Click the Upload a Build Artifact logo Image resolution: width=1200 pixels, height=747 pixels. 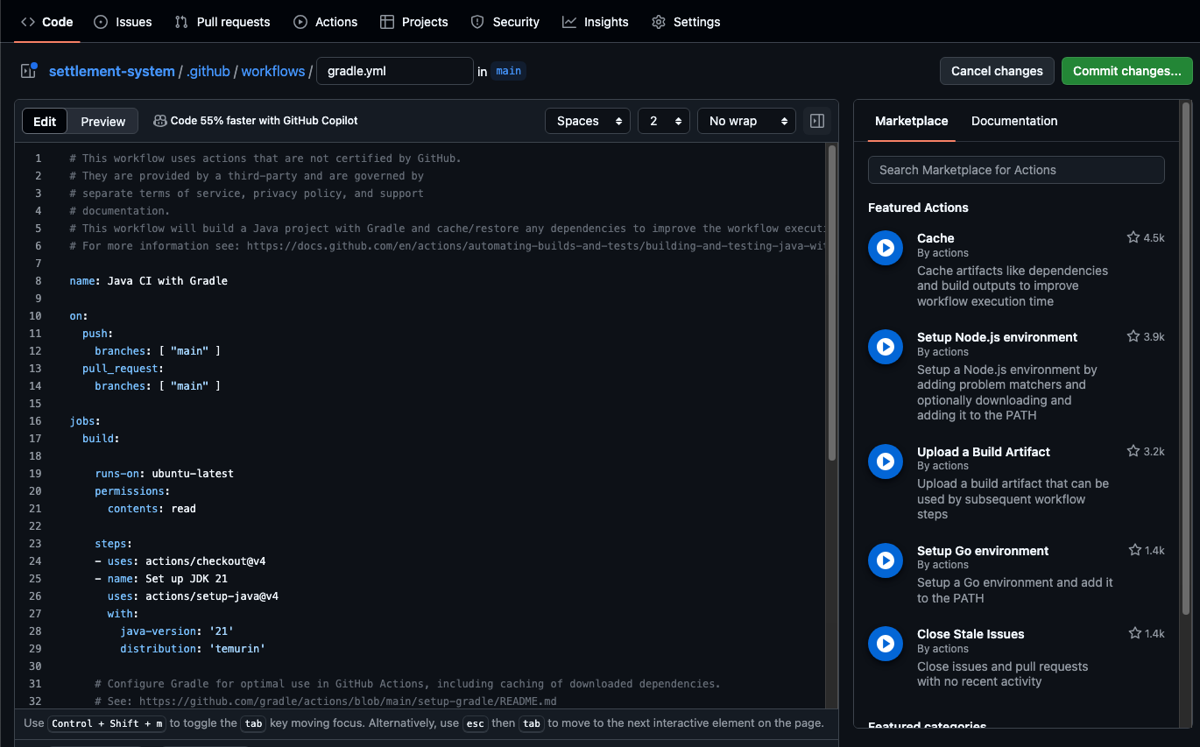(x=885, y=462)
